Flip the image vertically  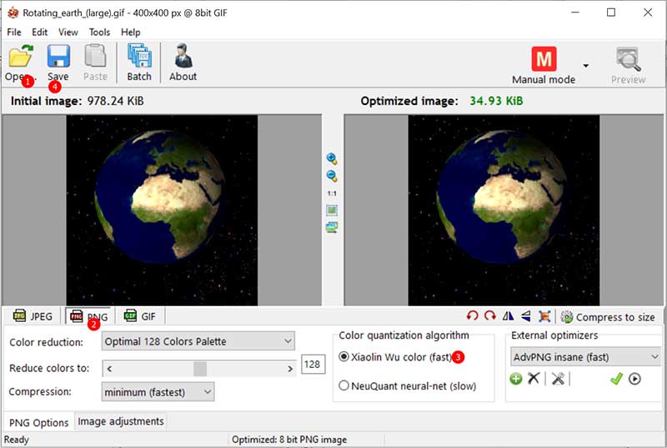click(x=526, y=315)
